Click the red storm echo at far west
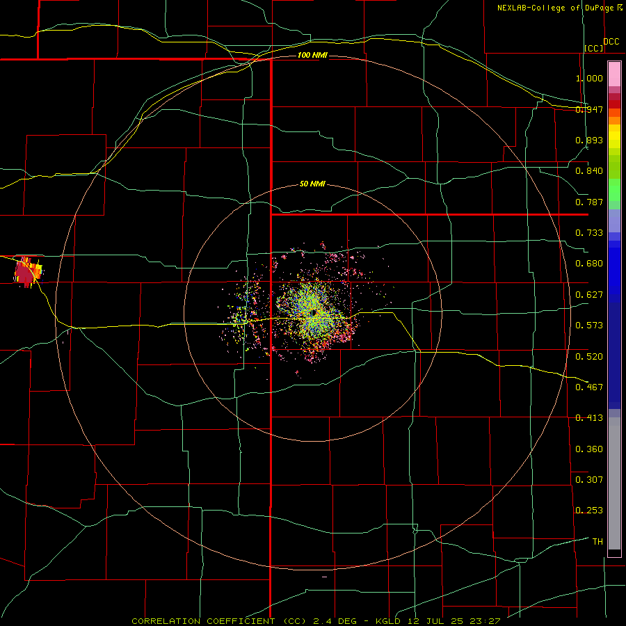 point(27,272)
